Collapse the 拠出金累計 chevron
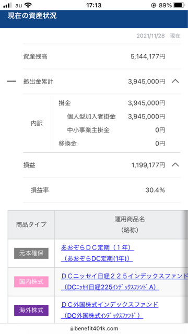 coord(175,81)
